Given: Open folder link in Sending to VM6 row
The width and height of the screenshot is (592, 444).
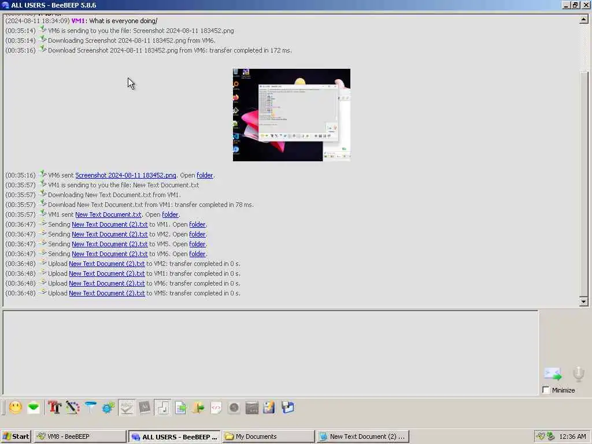Looking at the screenshot, I should pos(197,254).
